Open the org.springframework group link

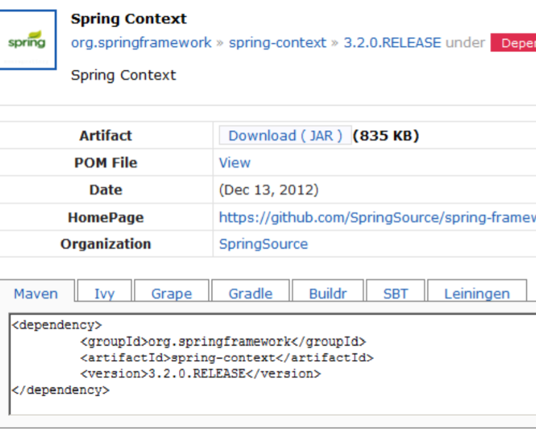141,43
